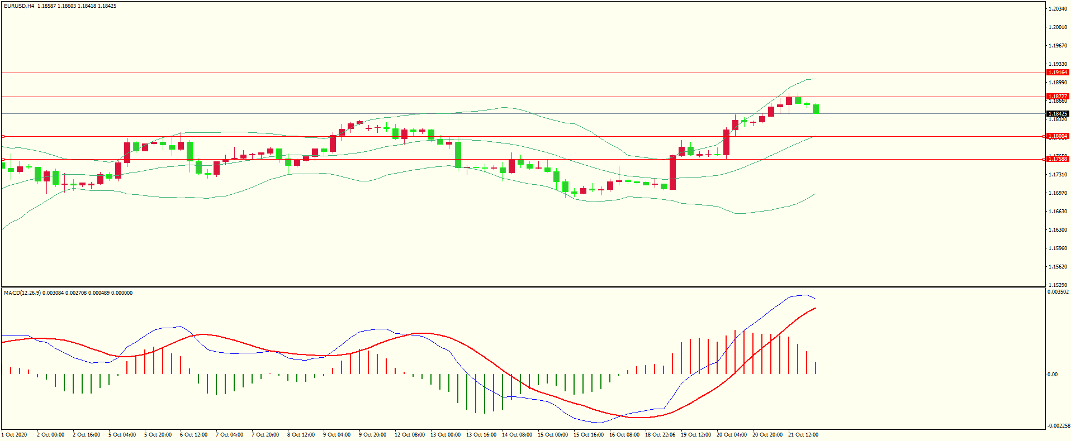The width and height of the screenshot is (1071, 441).
Task: Click the 0.003502 MACD scale value
Action: [1058, 292]
